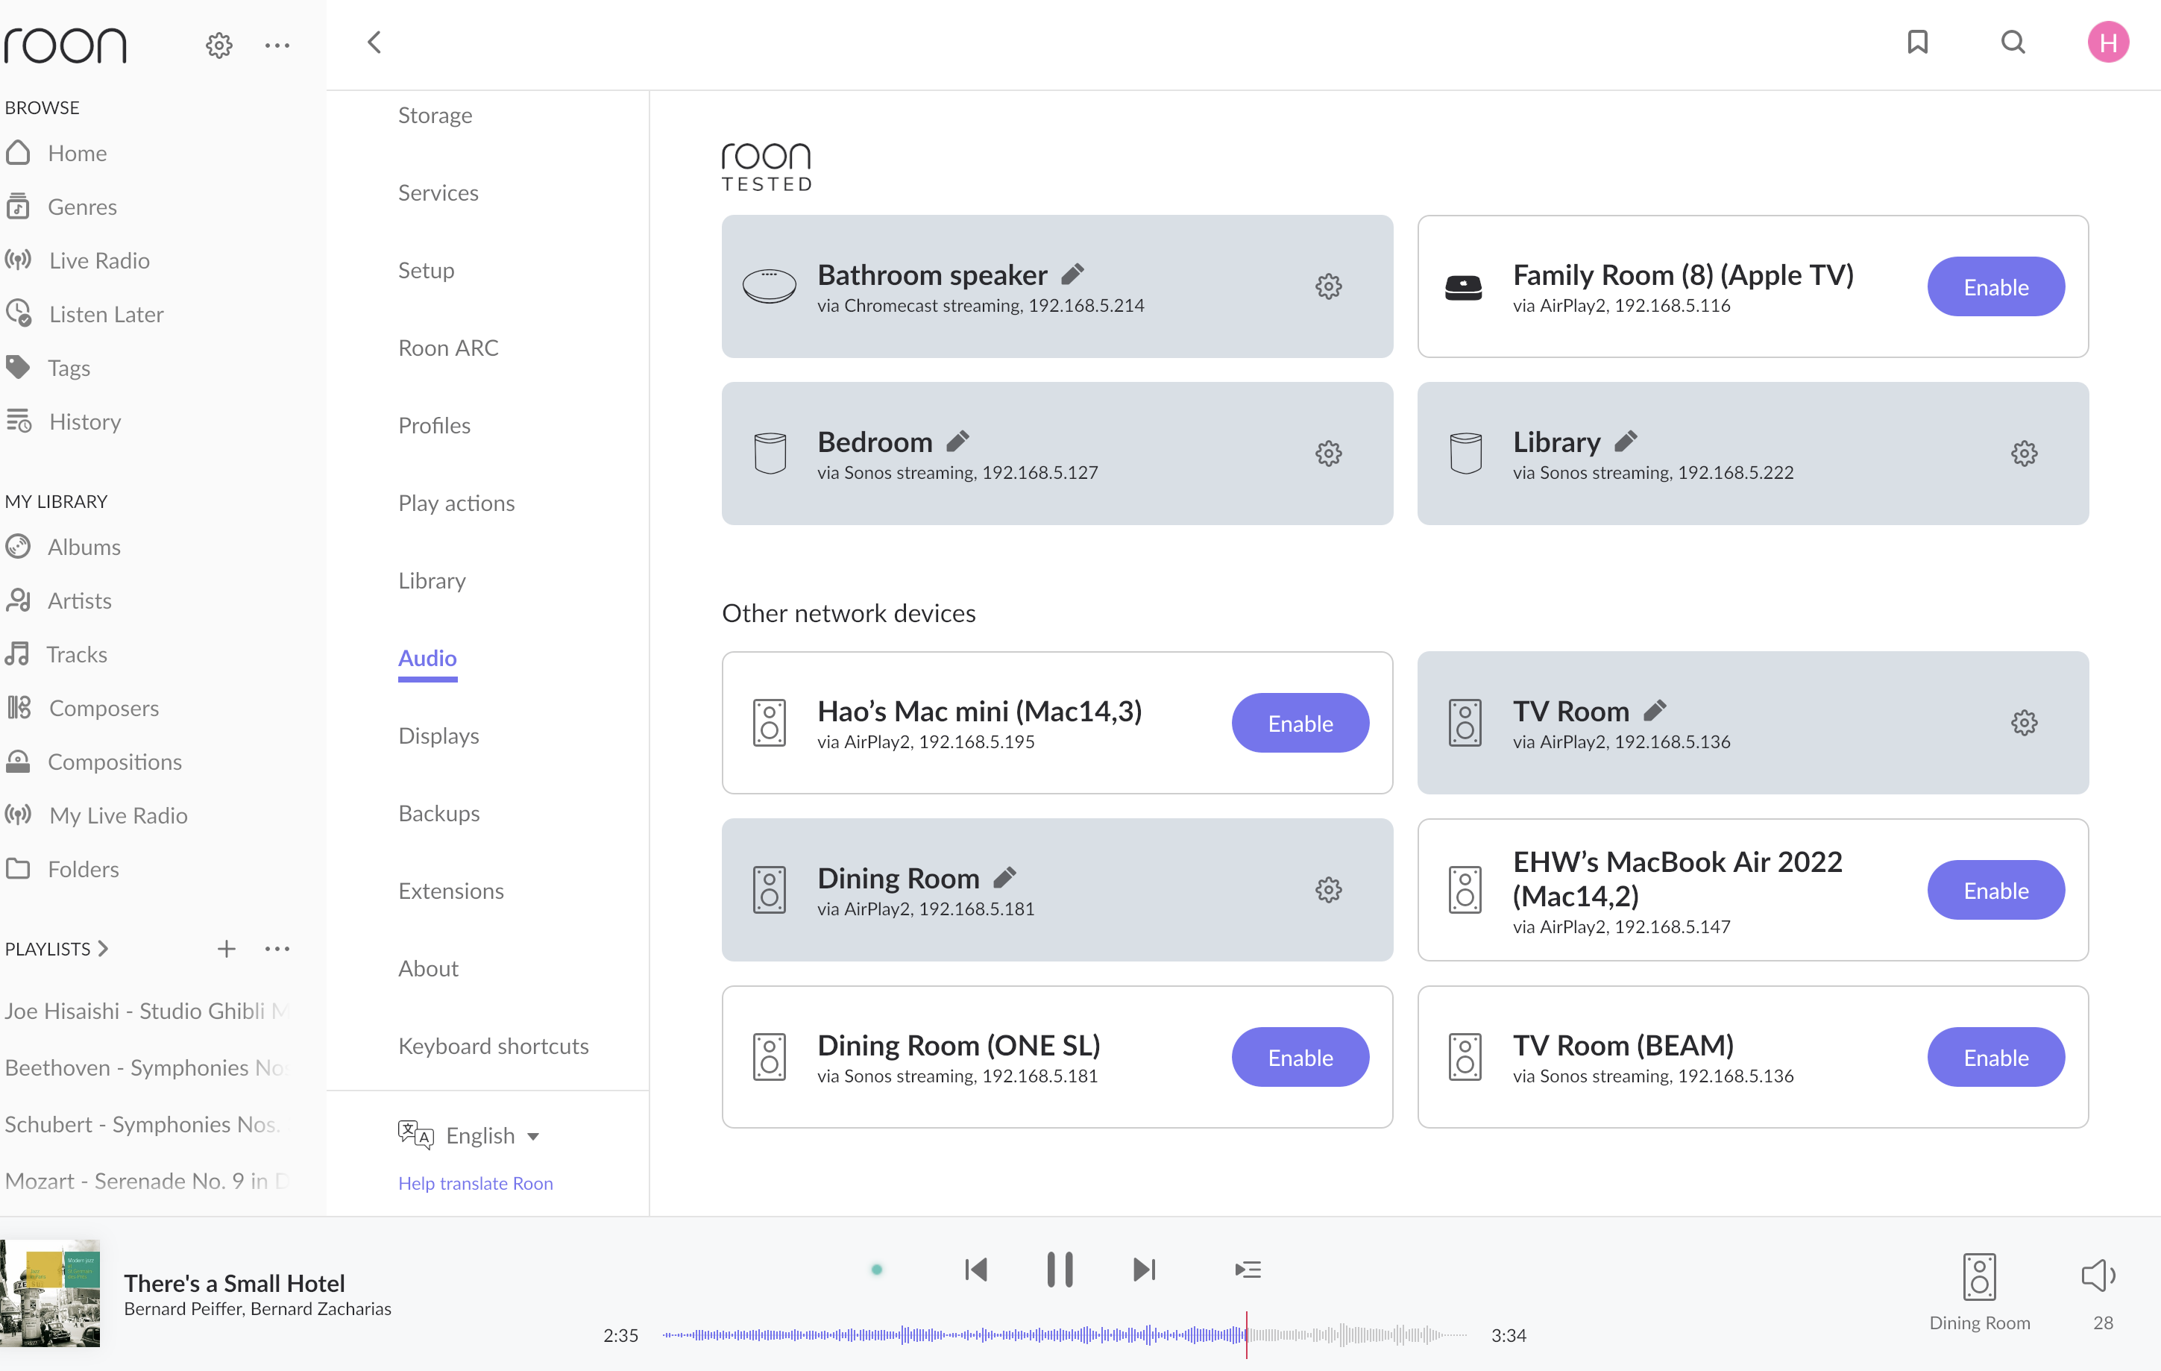Switch to the Displays settings tab
The width and height of the screenshot is (2161, 1371).
(x=438, y=735)
